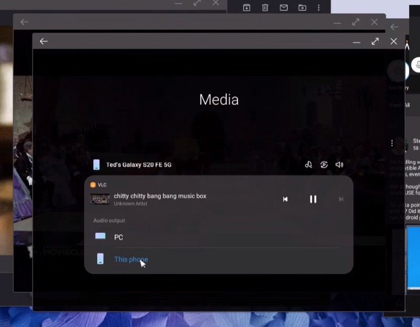Click the envelope icon in email toolbar

coord(283,7)
